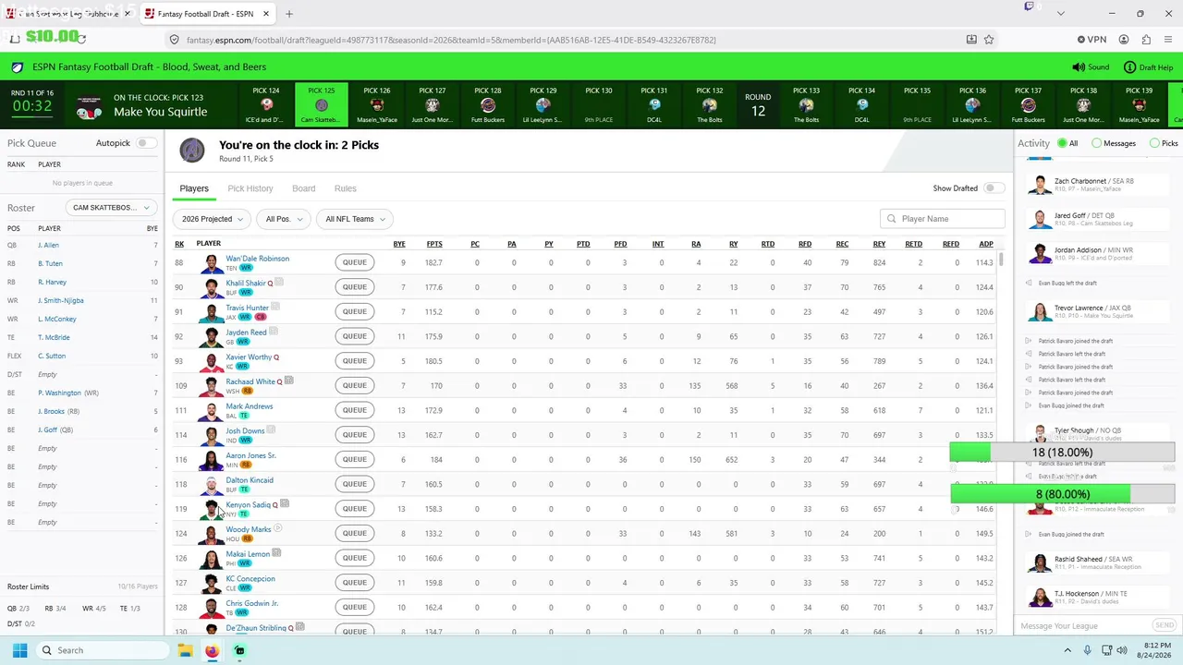Switch to the Pick History tab
Viewport: 1183px width, 665px height.
250,188
